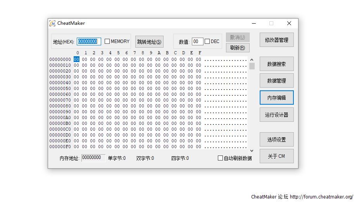
Task: Enable the MEMORY checkbox
Action: pyautogui.click(x=107, y=41)
